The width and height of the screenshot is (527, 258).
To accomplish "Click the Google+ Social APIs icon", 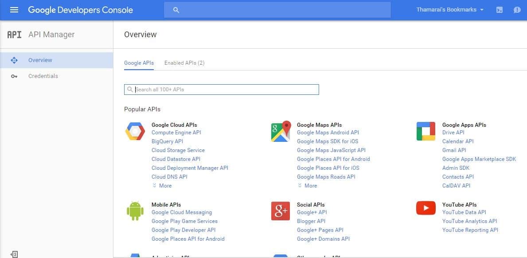I will coord(280,211).
